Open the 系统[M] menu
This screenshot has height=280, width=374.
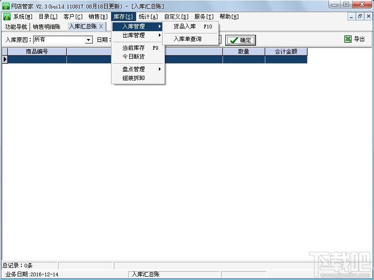pos(23,17)
